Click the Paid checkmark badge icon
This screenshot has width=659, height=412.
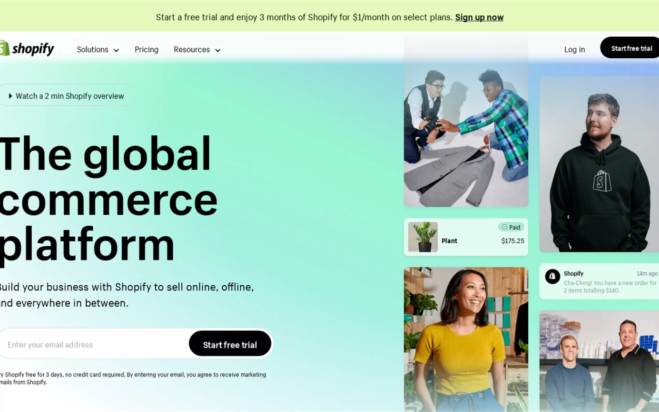point(505,227)
